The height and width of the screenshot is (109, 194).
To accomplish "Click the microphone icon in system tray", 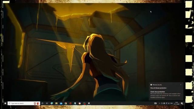I will tap(164, 103).
